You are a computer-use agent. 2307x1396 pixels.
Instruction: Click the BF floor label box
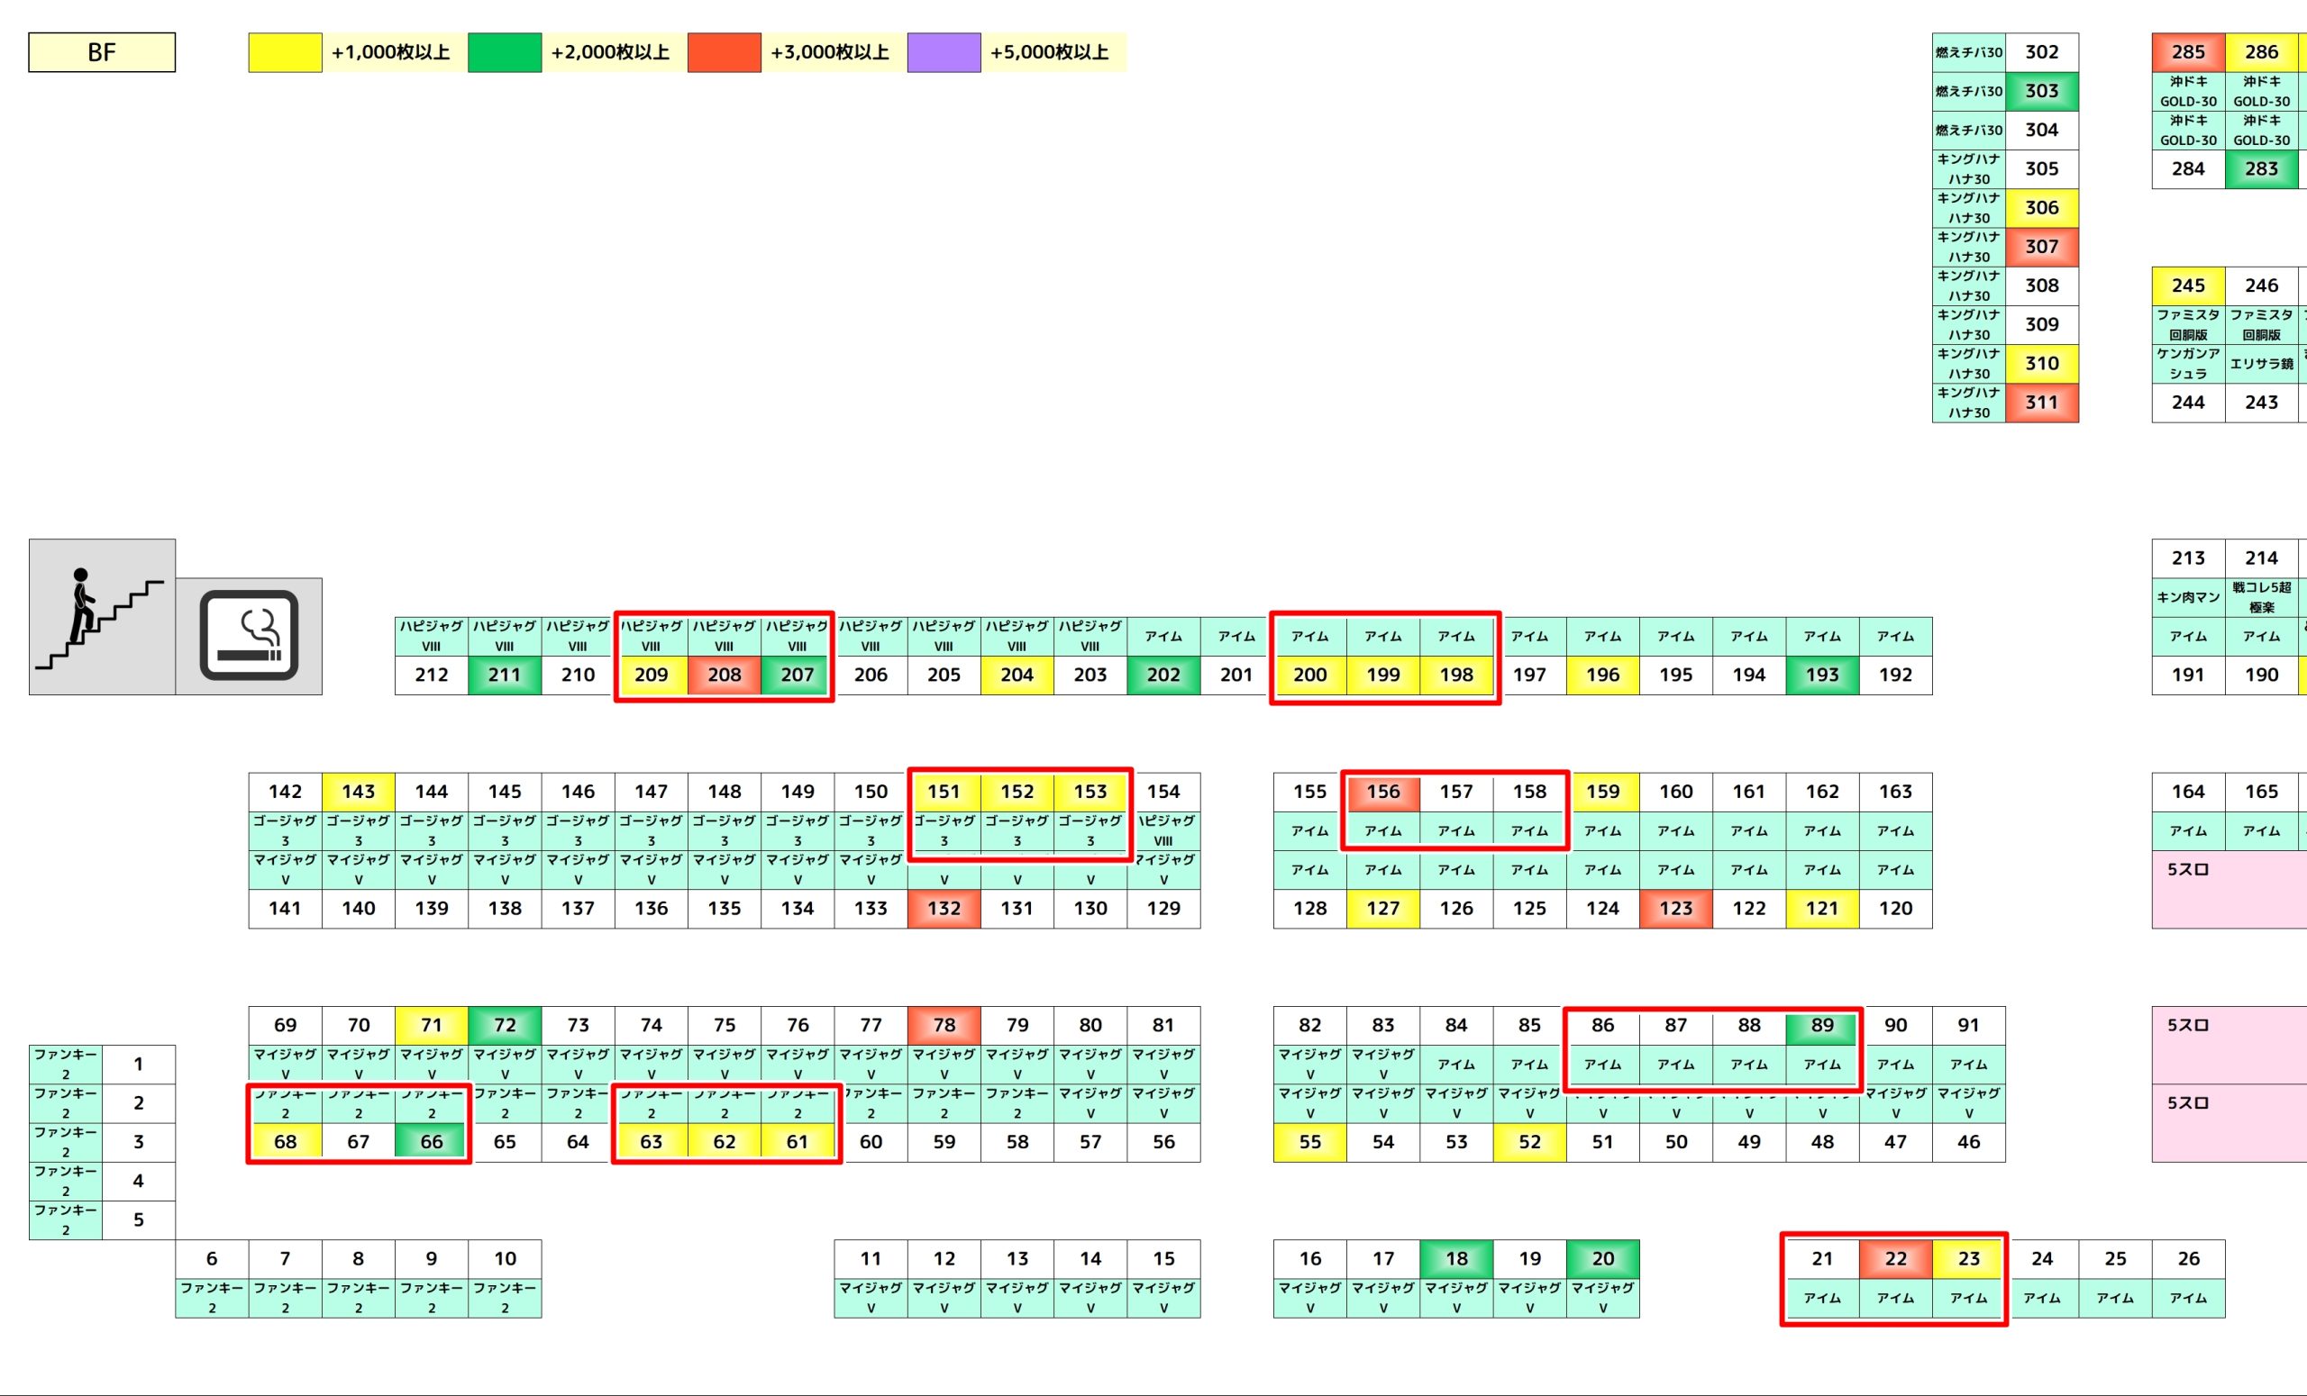[x=101, y=52]
